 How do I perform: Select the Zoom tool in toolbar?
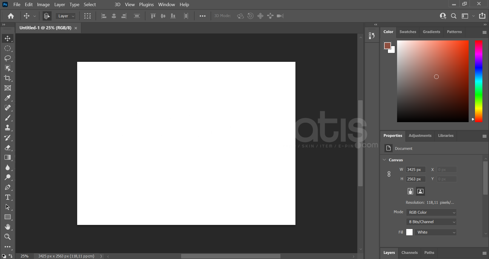coord(7,237)
